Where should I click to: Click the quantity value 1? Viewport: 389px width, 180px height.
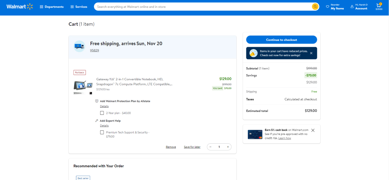219,147
